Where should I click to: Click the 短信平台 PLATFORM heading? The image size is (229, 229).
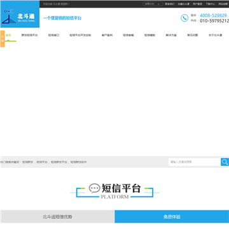(114, 191)
